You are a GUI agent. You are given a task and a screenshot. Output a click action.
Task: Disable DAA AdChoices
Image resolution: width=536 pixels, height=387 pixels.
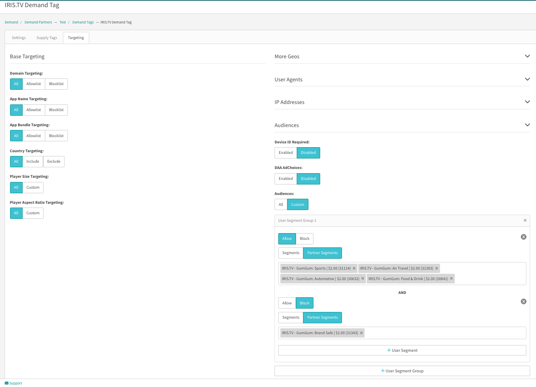(308, 179)
